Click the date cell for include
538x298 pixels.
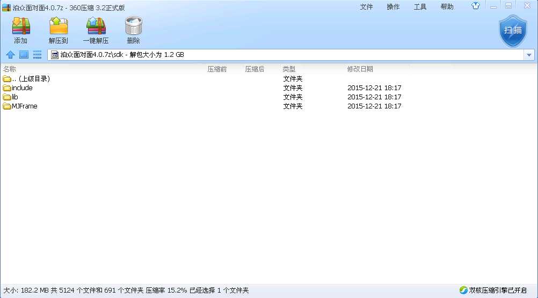click(x=374, y=88)
